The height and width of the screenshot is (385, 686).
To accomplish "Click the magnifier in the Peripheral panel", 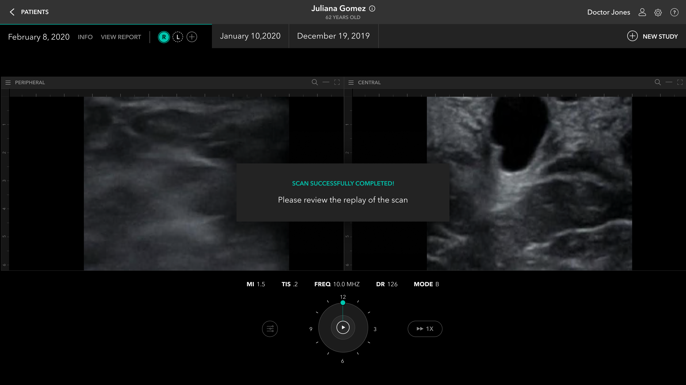I will pyautogui.click(x=315, y=82).
